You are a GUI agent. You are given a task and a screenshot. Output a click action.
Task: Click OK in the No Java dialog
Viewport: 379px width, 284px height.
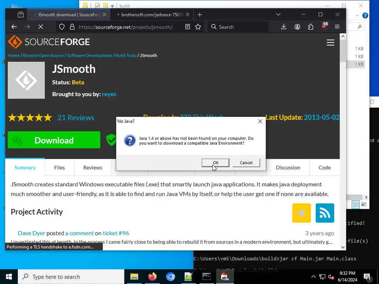(x=215, y=163)
